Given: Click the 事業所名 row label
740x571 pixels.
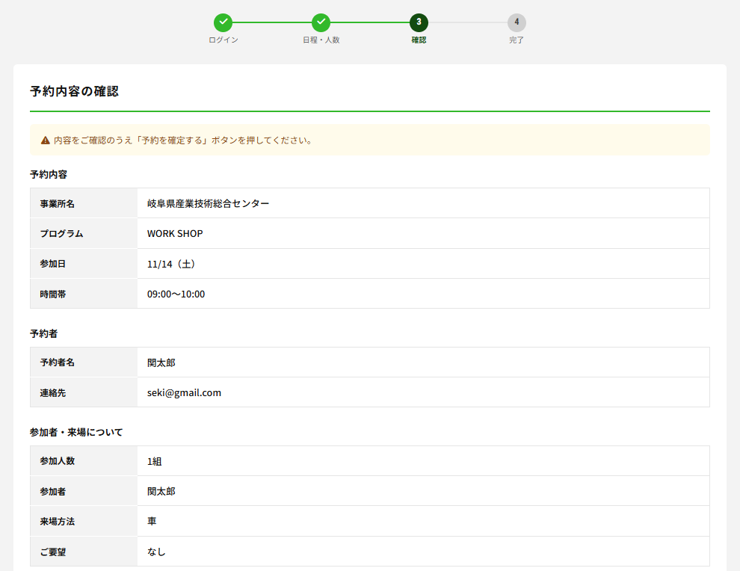Looking at the screenshot, I should pos(57,203).
